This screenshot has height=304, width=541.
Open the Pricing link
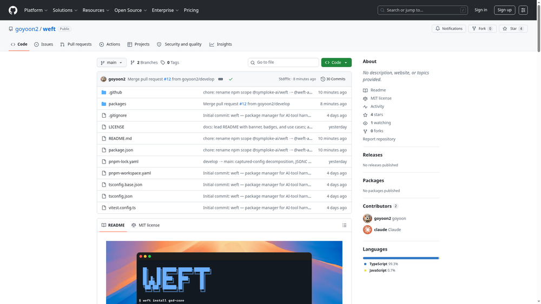(191, 10)
